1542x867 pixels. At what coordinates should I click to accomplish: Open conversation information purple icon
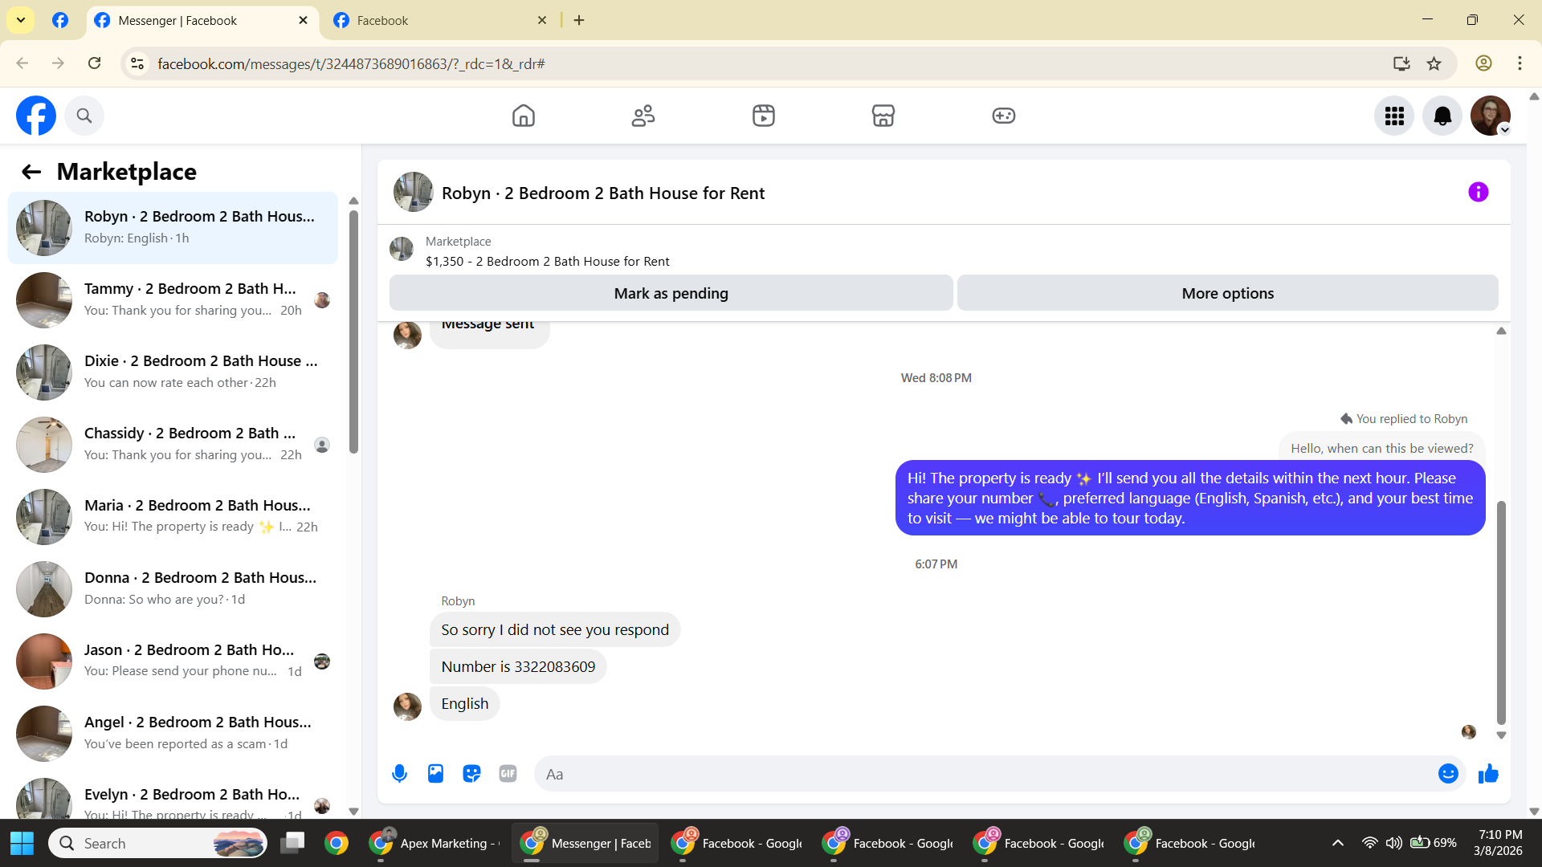(1478, 193)
